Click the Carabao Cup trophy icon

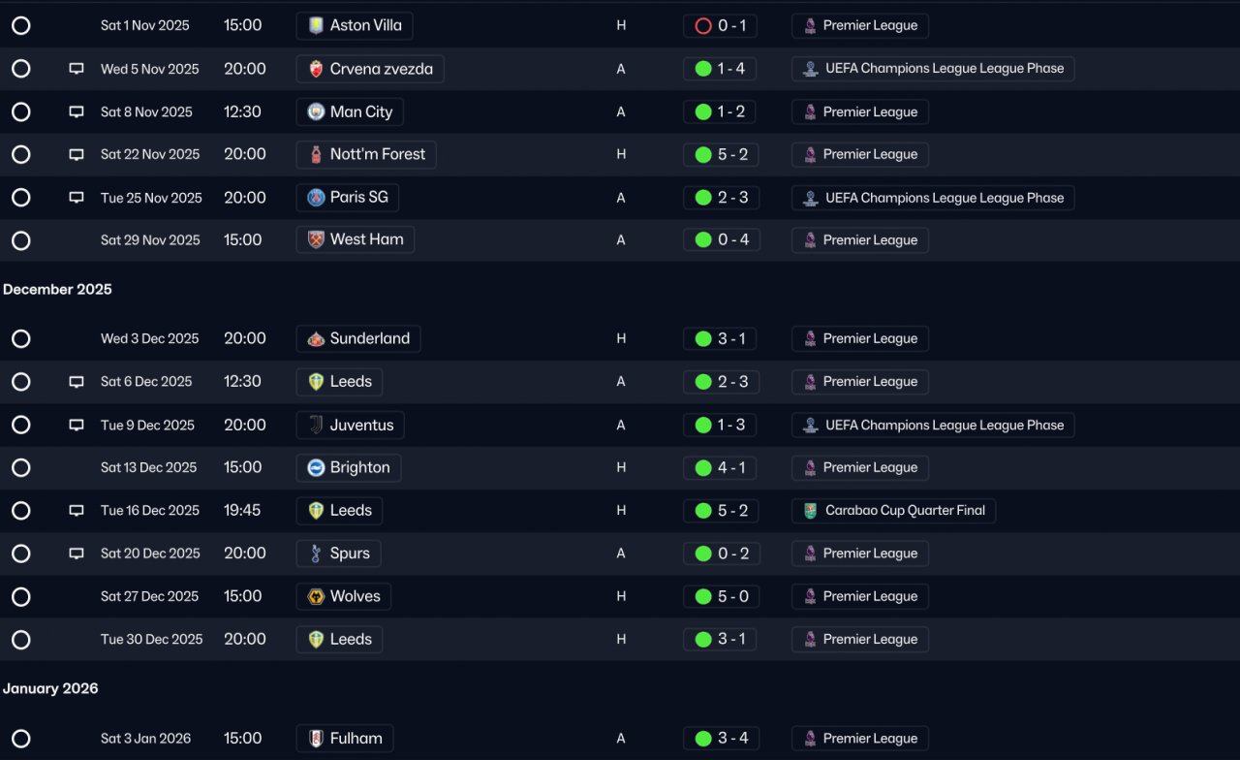(x=810, y=511)
